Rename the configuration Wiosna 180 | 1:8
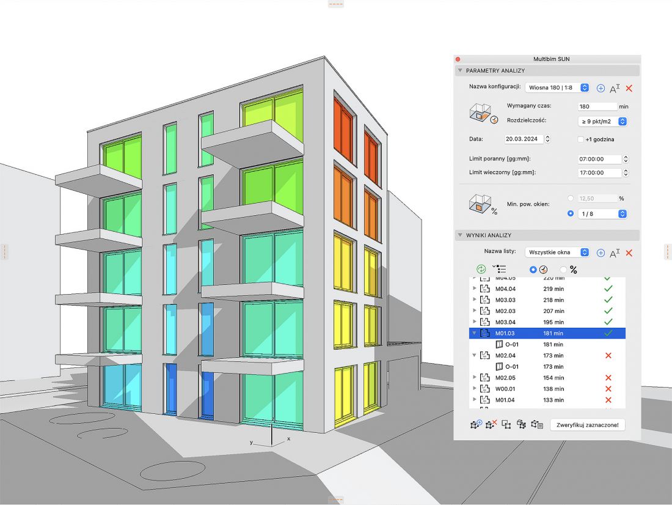 615,89
